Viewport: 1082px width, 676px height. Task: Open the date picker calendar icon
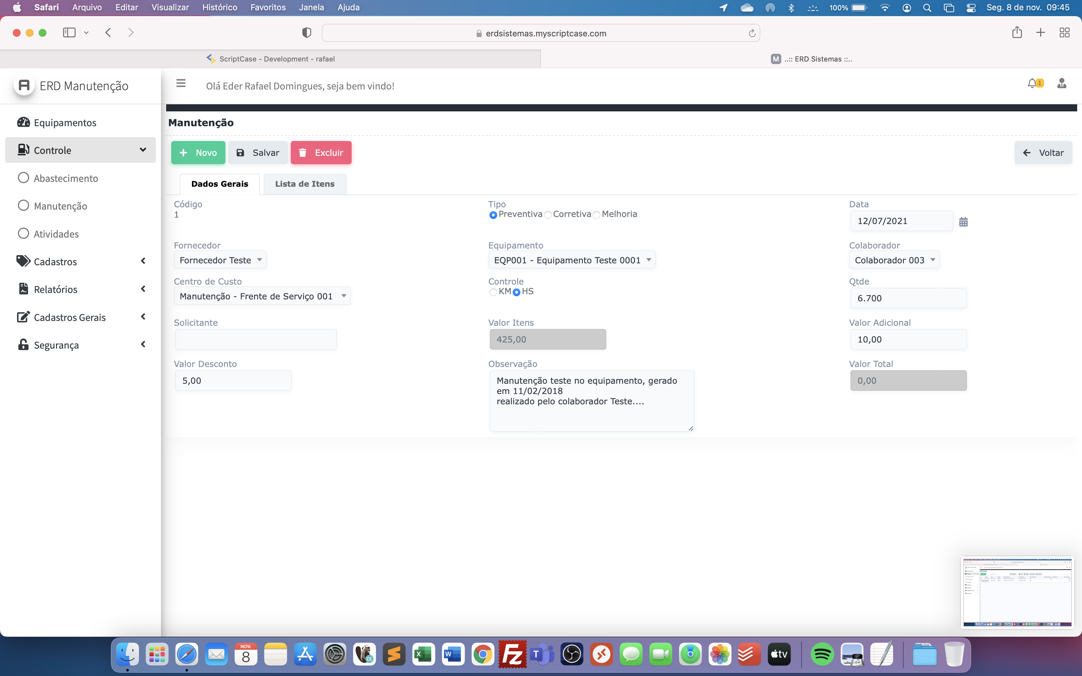point(963,222)
